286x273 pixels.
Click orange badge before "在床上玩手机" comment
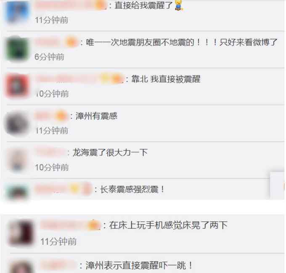94,225
